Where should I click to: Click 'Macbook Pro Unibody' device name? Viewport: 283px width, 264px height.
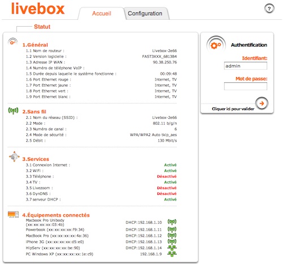tap(45, 220)
